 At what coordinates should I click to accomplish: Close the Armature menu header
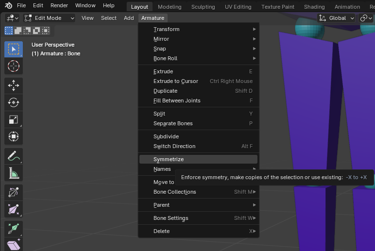click(x=153, y=18)
